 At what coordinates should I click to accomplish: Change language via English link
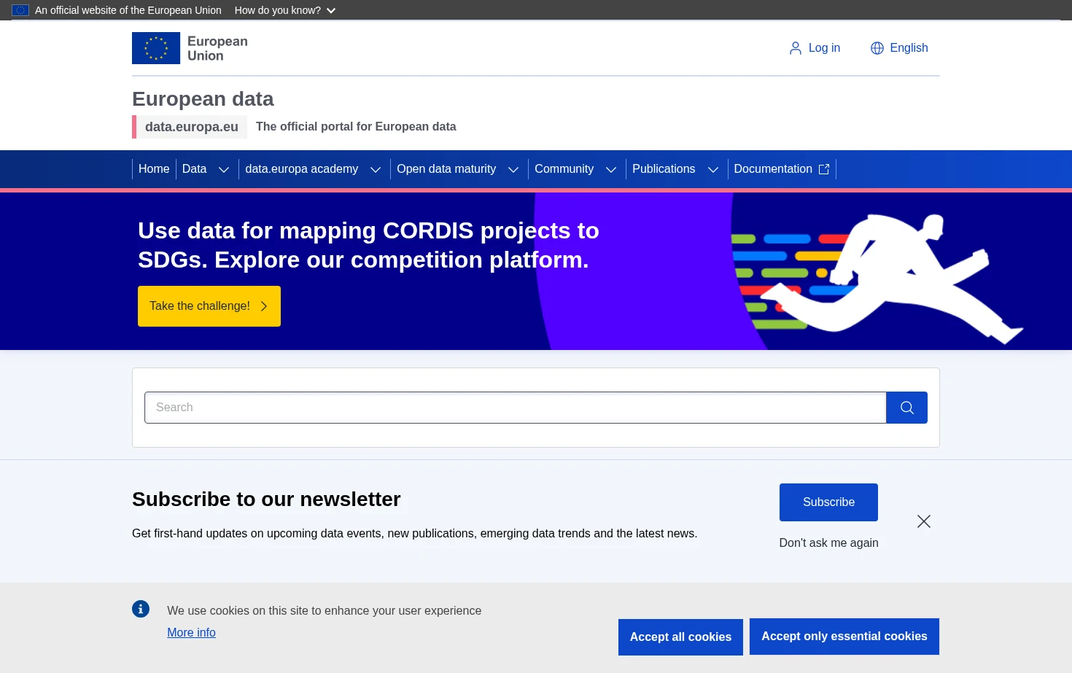point(899,48)
